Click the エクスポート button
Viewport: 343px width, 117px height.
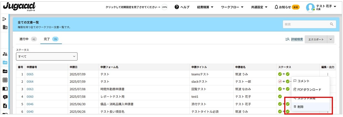tap(316, 39)
